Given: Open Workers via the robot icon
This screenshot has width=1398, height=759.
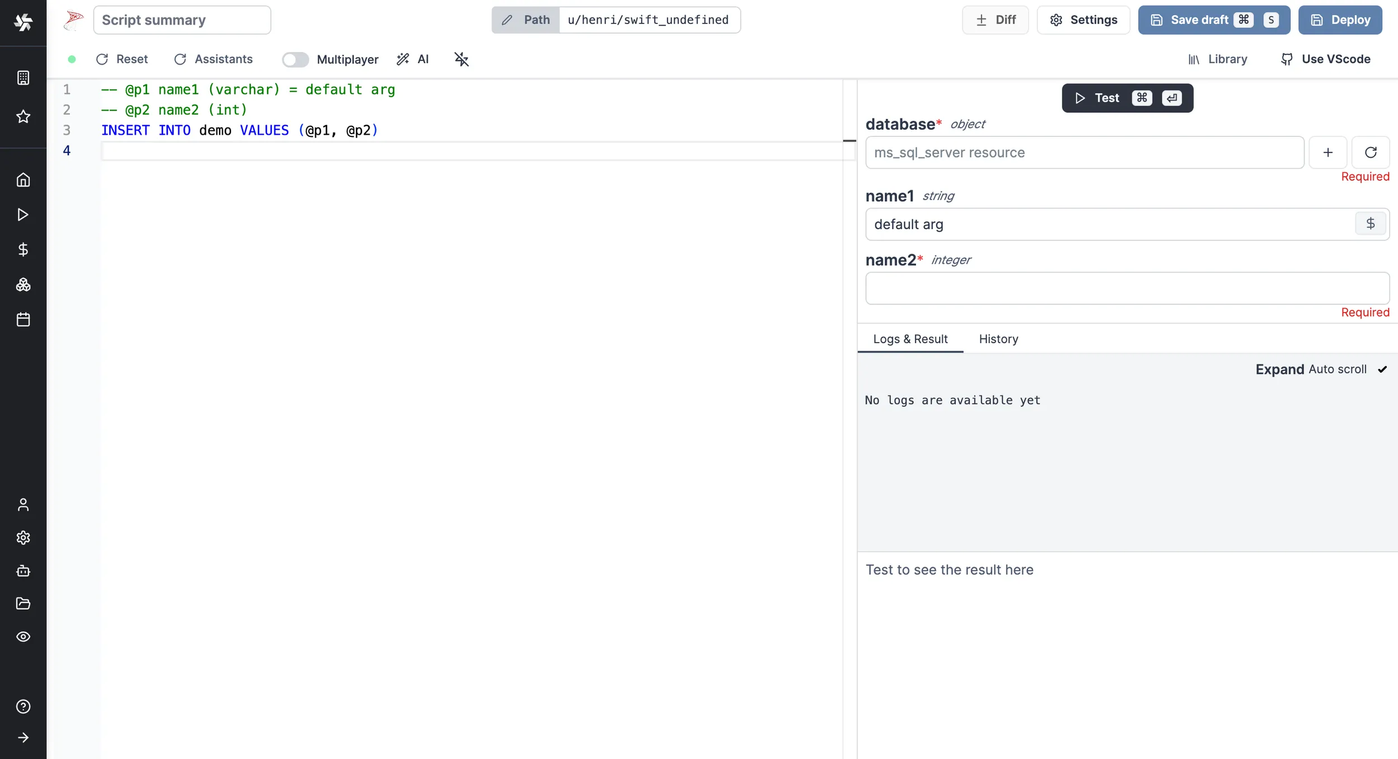Looking at the screenshot, I should click(23, 571).
